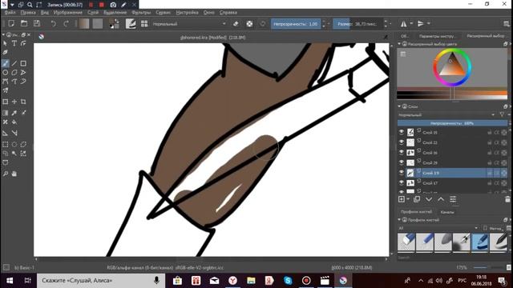Select the rectangle shape tool
Screen dimensions: 513x288
coord(23,63)
